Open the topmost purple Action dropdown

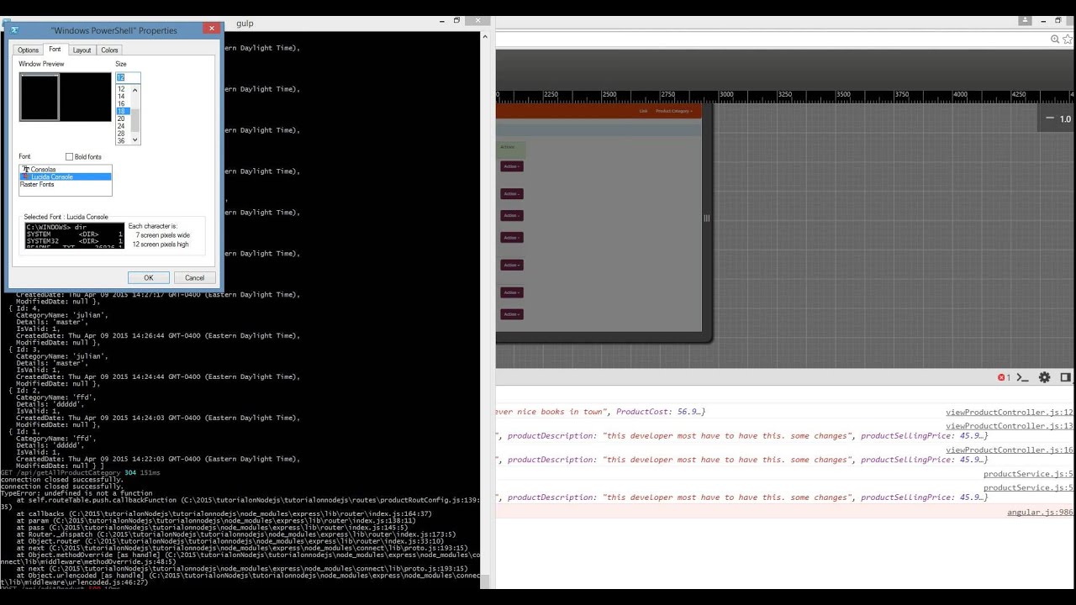click(512, 166)
